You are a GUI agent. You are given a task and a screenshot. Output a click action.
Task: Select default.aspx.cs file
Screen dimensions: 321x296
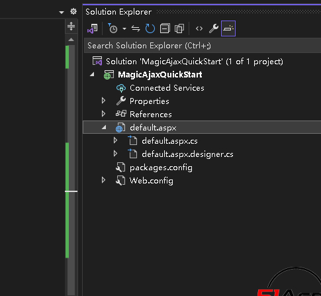(x=169, y=141)
